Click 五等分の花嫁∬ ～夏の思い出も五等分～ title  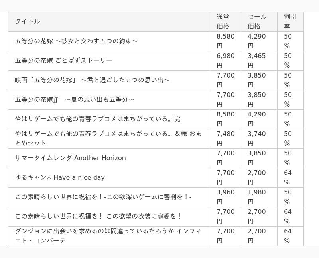click(x=75, y=99)
